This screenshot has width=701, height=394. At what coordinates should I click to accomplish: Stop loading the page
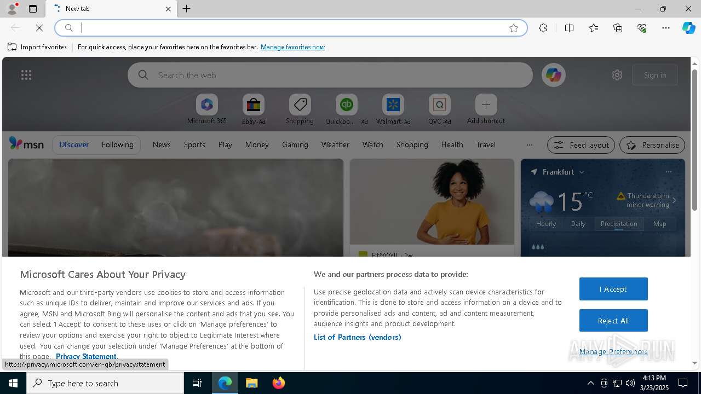coord(39,28)
